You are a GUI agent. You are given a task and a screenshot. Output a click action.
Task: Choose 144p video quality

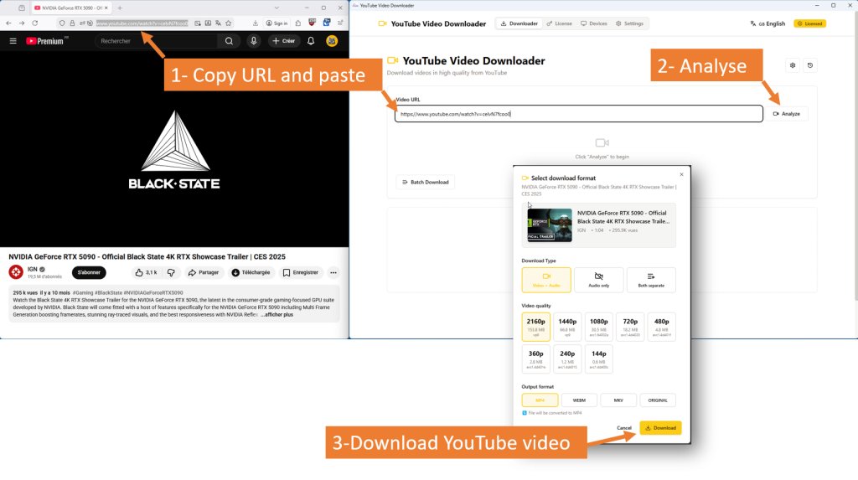598,359
